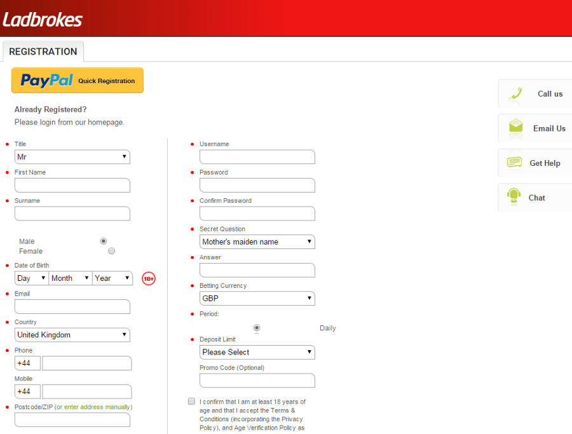
Task: Select the Male radio button
Action: click(104, 241)
